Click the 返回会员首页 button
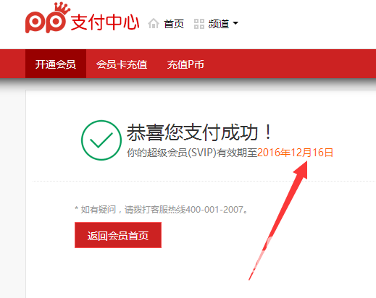The height and width of the screenshot is (298, 376). (x=118, y=235)
